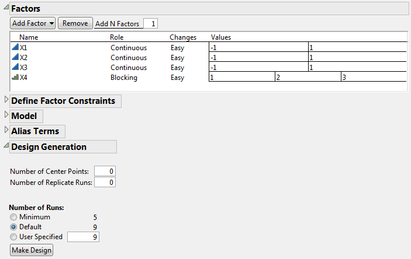The height and width of the screenshot is (259, 411).
Task: Expand the Define Factor Constraints section
Action: (6, 100)
